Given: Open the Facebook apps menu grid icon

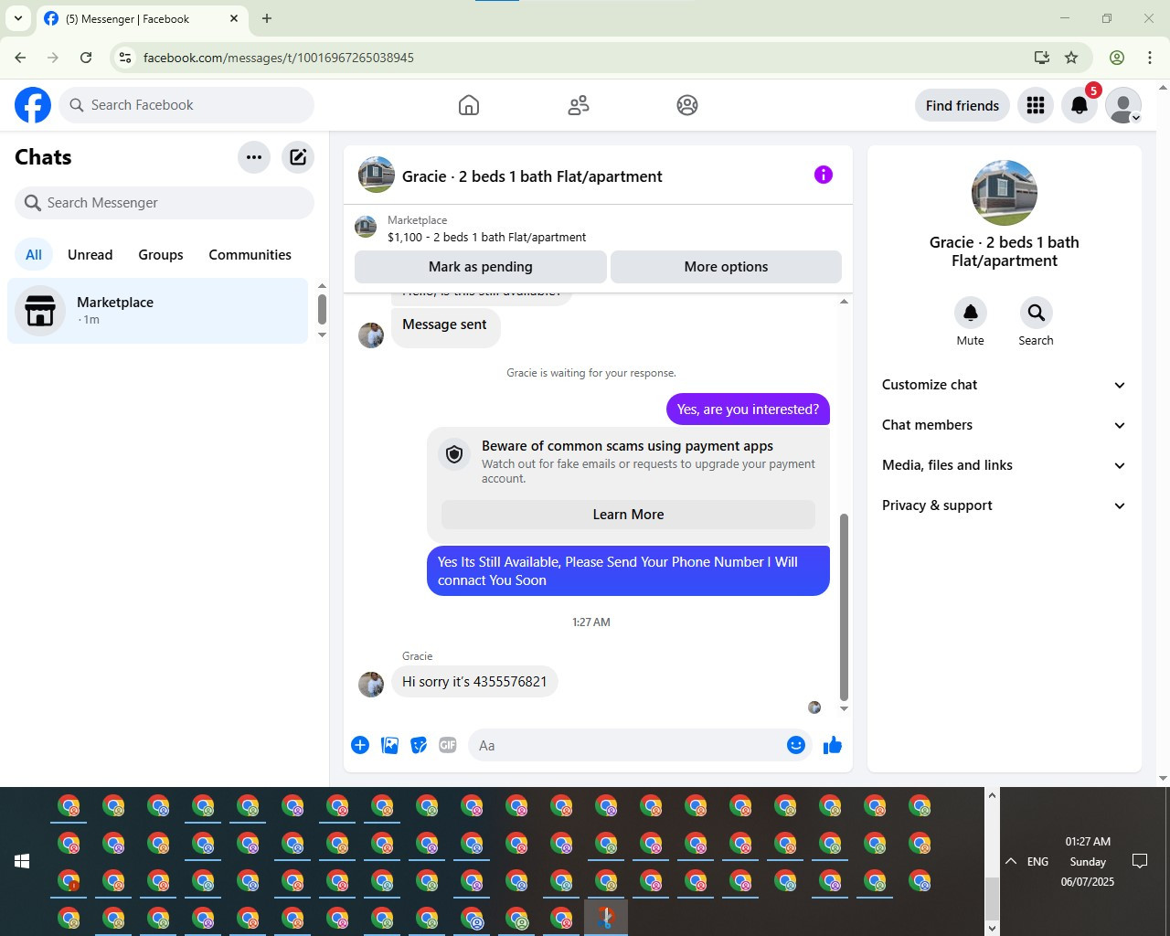Looking at the screenshot, I should click(1036, 105).
